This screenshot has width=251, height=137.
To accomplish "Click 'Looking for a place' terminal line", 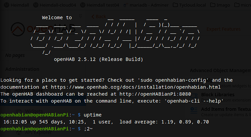I will [x=116, y=80].
